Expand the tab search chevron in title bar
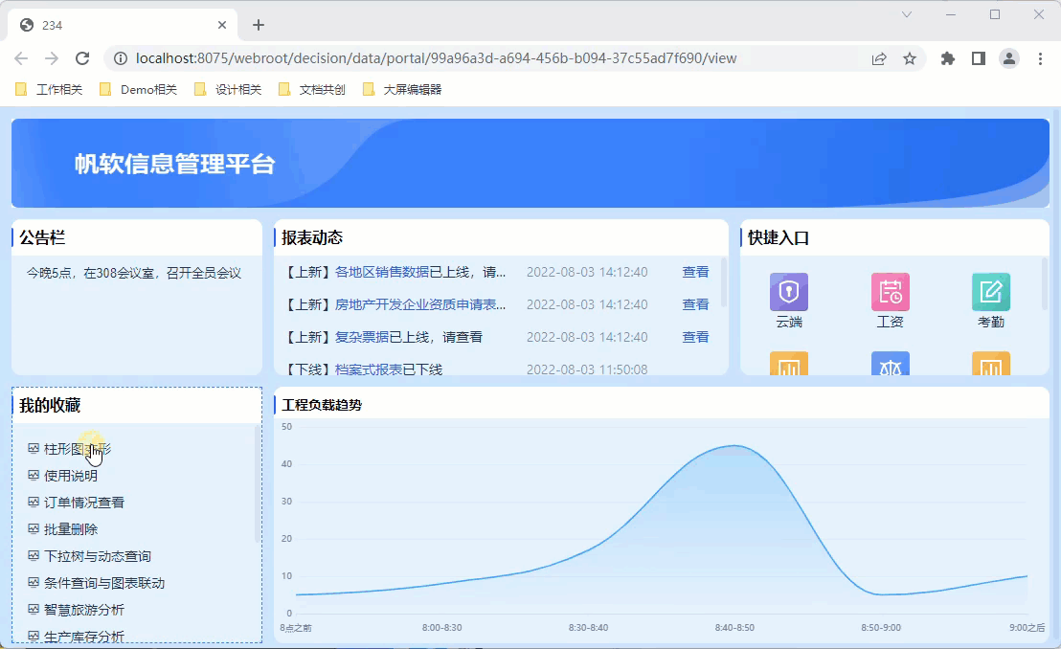 [907, 14]
